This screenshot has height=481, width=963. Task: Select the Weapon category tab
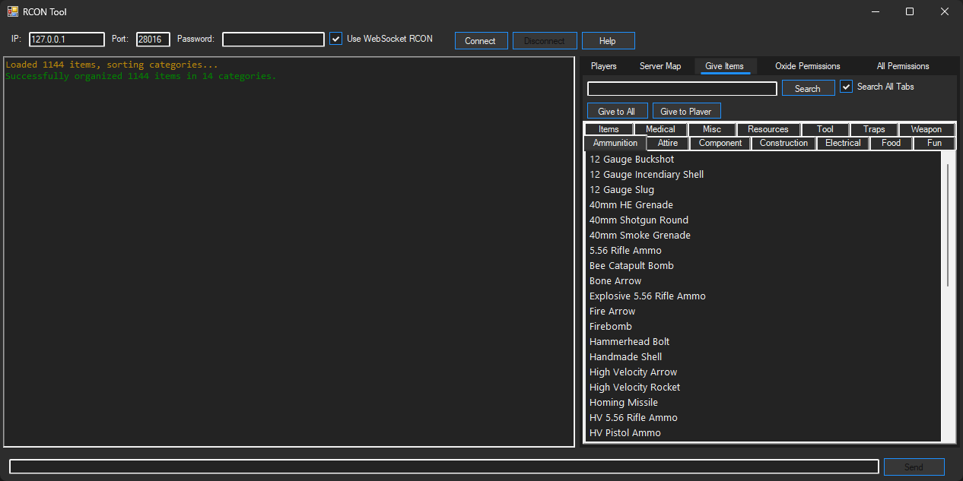tap(926, 128)
